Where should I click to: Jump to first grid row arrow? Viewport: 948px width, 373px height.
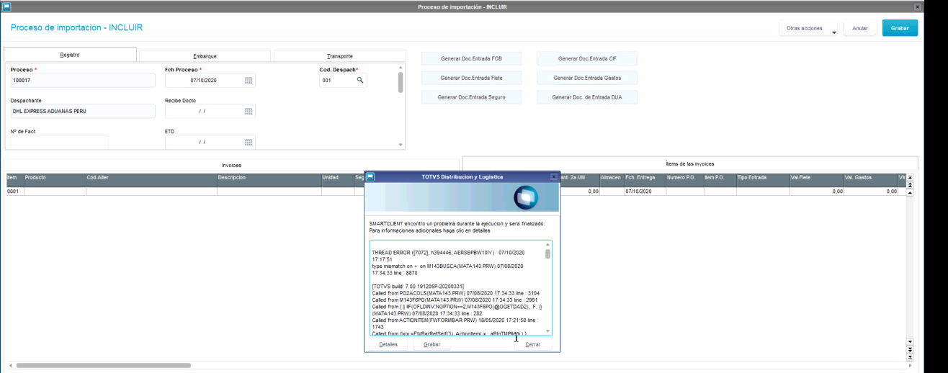910,177
